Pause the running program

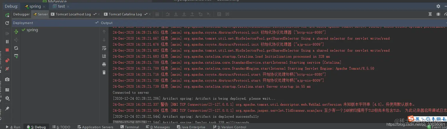click(7, 42)
